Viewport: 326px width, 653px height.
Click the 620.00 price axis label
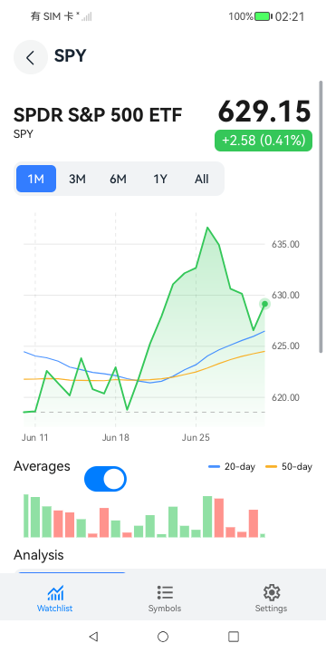pyautogui.click(x=285, y=398)
